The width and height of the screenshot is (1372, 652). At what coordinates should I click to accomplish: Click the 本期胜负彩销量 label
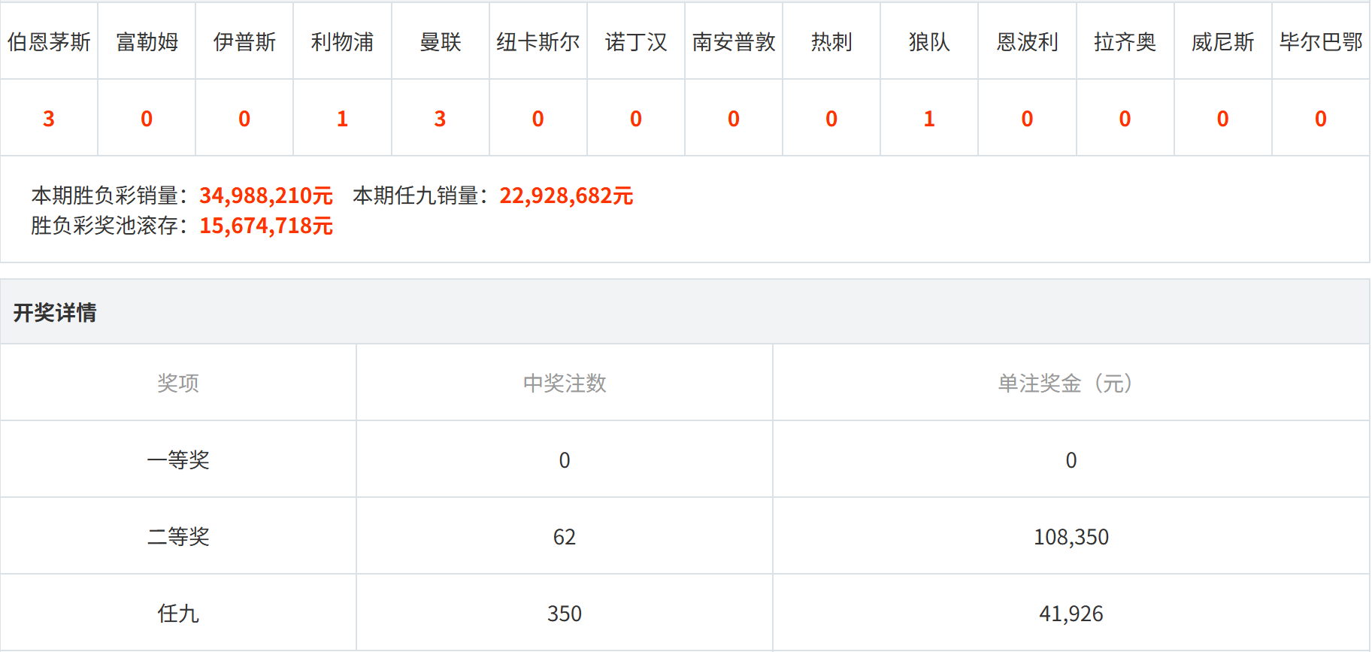tap(110, 196)
